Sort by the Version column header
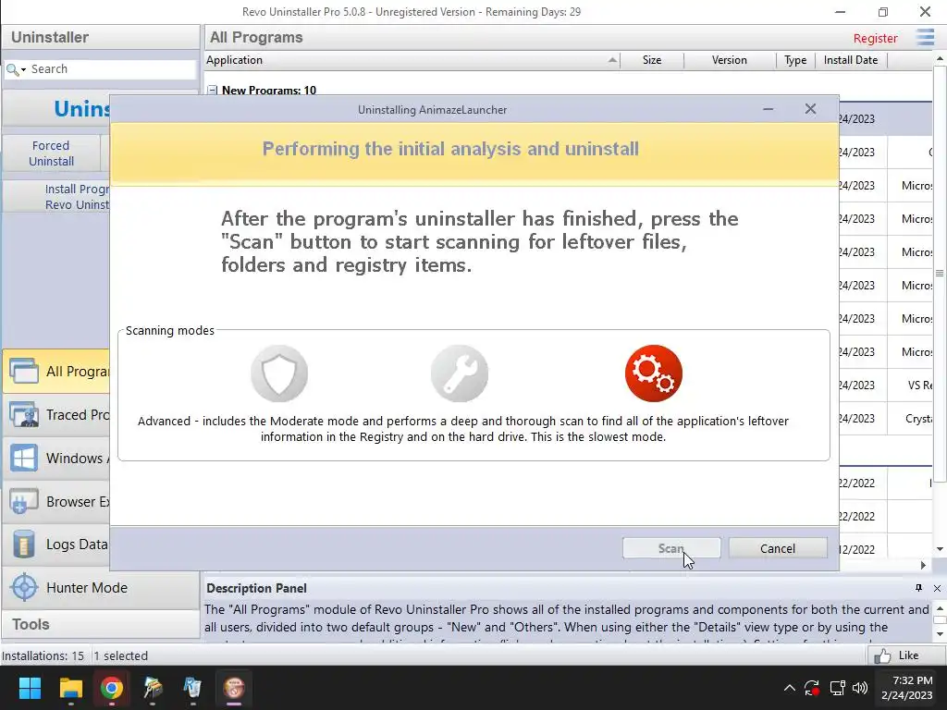This screenshot has height=710, width=947. [730, 60]
